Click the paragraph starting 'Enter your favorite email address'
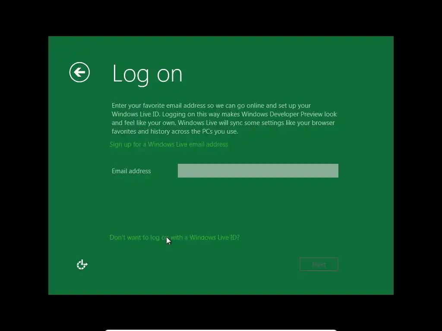 [224, 119]
